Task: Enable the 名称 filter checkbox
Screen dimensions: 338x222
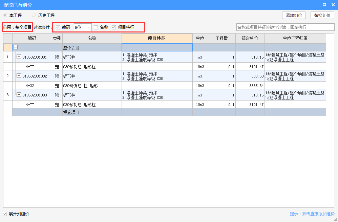Action: [96, 27]
